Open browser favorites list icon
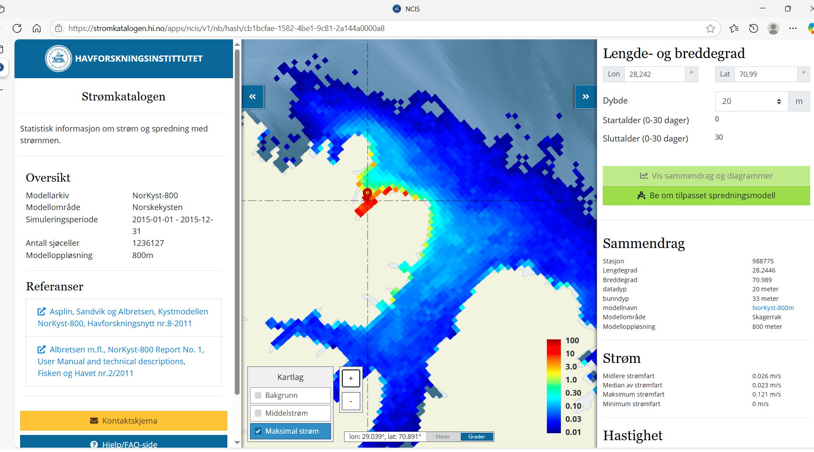 coord(734,28)
